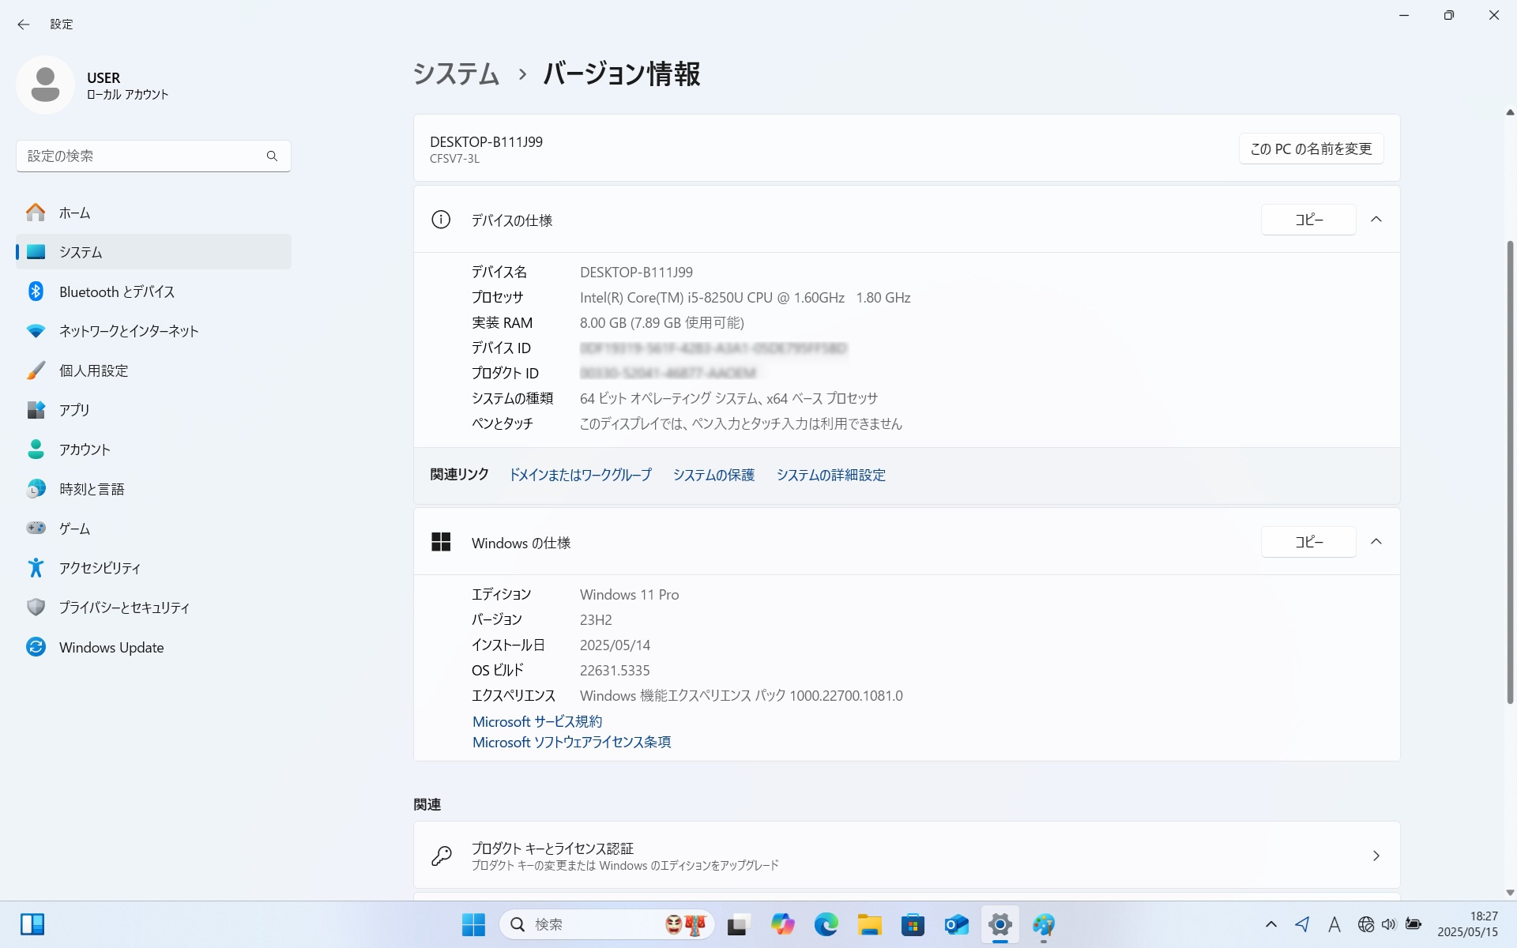Click the info icon beside デバイスの仕様
The image size is (1517, 948).
coord(441,220)
